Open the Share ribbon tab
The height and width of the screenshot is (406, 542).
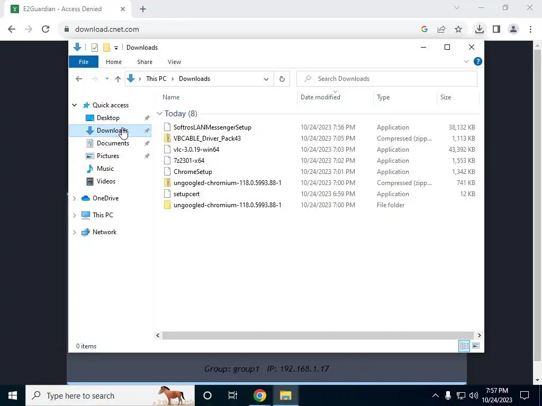coord(144,62)
